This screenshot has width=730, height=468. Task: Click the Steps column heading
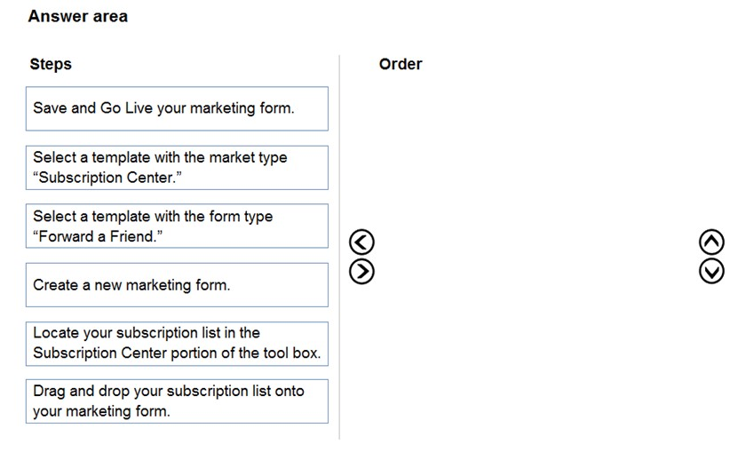point(51,64)
